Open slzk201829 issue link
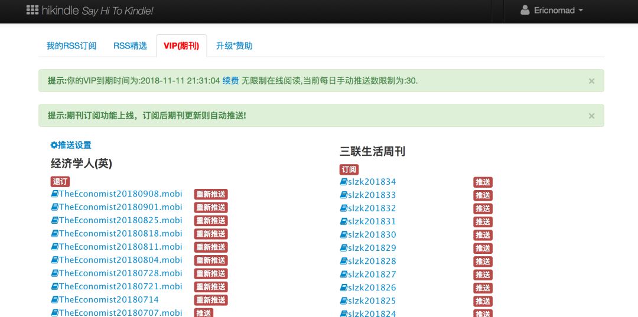The width and height of the screenshot is (638, 317). tap(368, 248)
